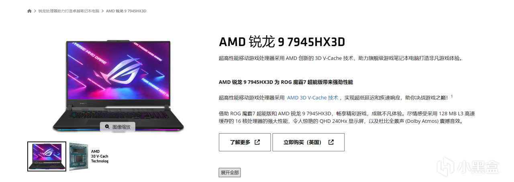
Task: Click the external-link icon beside 了解更多
Action: pos(257,142)
